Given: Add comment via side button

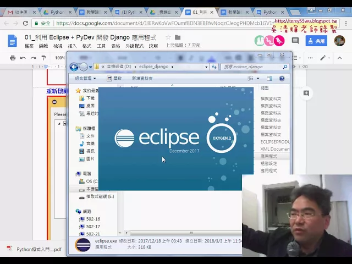Looking at the screenshot, I should coord(306,93).
